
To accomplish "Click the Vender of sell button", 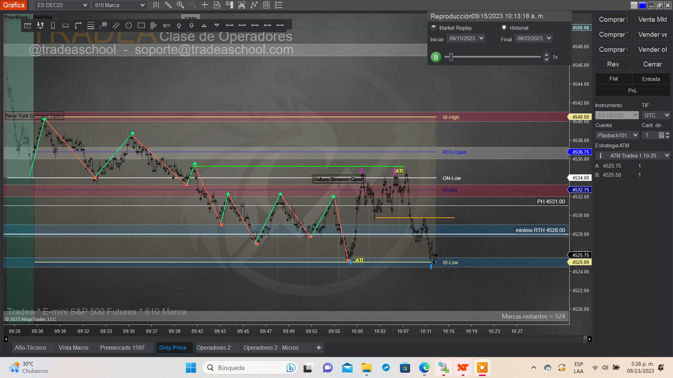I will pyautogui.click(x=652, y=50).
